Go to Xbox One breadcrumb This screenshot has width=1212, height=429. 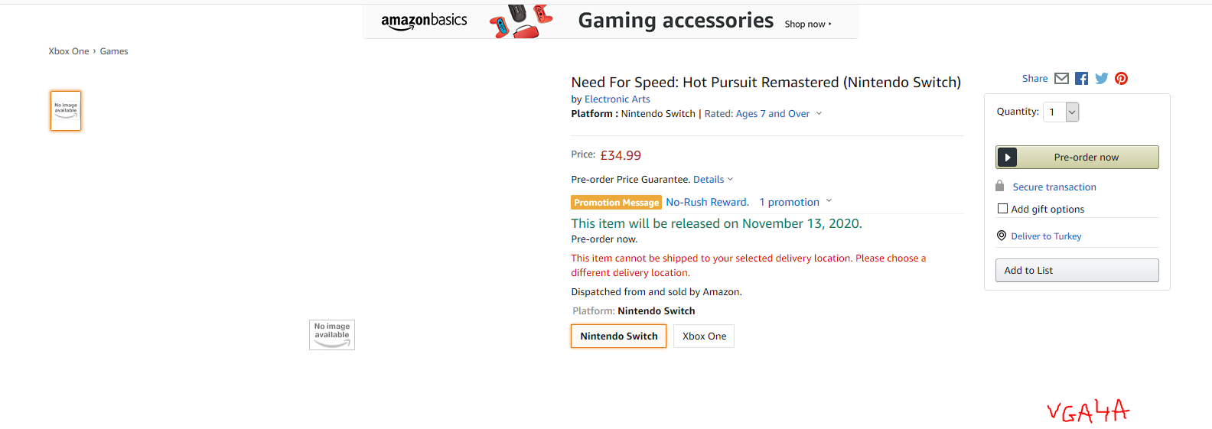pyautogui.click(x=69, y=51)
